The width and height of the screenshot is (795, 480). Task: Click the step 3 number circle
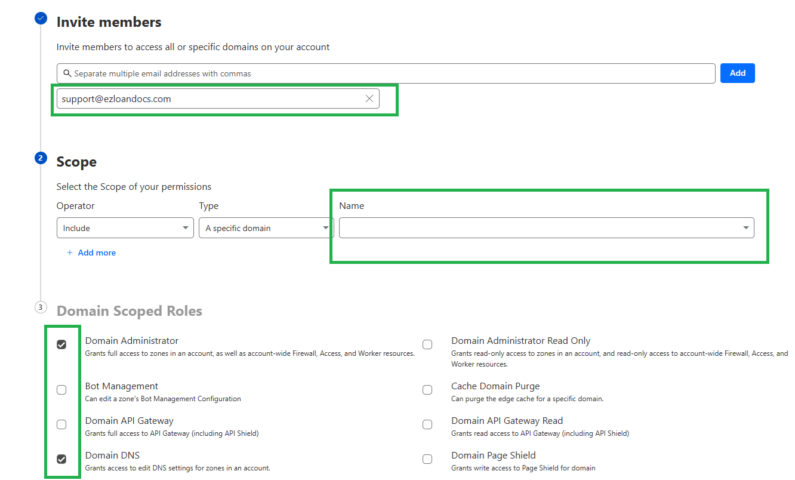pyautogui.click(x=41, y=307)
